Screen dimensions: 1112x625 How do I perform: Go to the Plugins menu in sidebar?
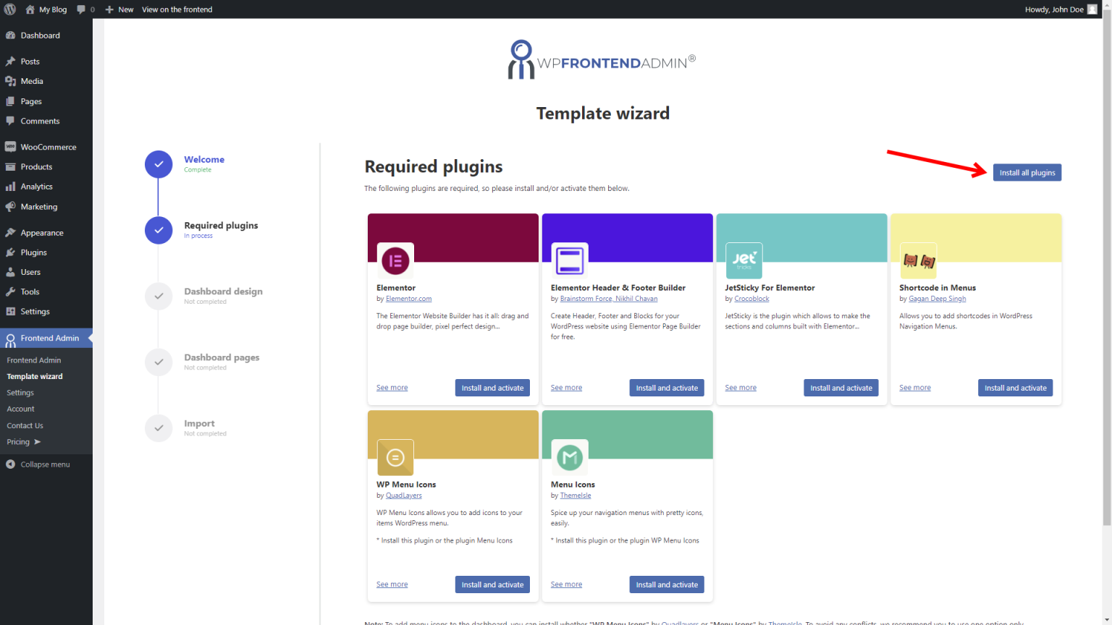[x=33, y=252]
